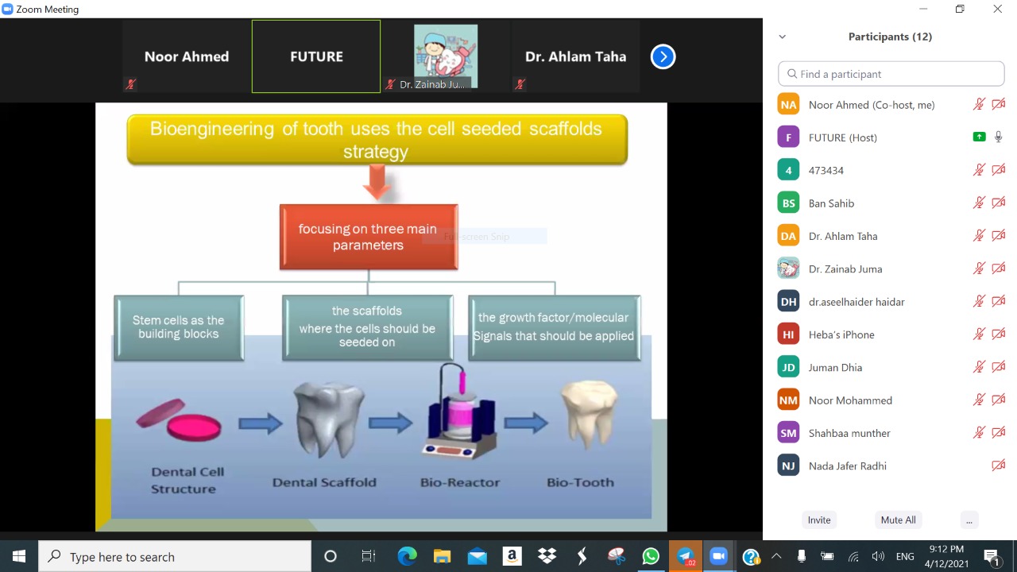Image resolution: width=1017 pixels, height=572 pixels.
Task: Open Microsoft Edge from the taskbar
Action: click(x=407, y=557)
